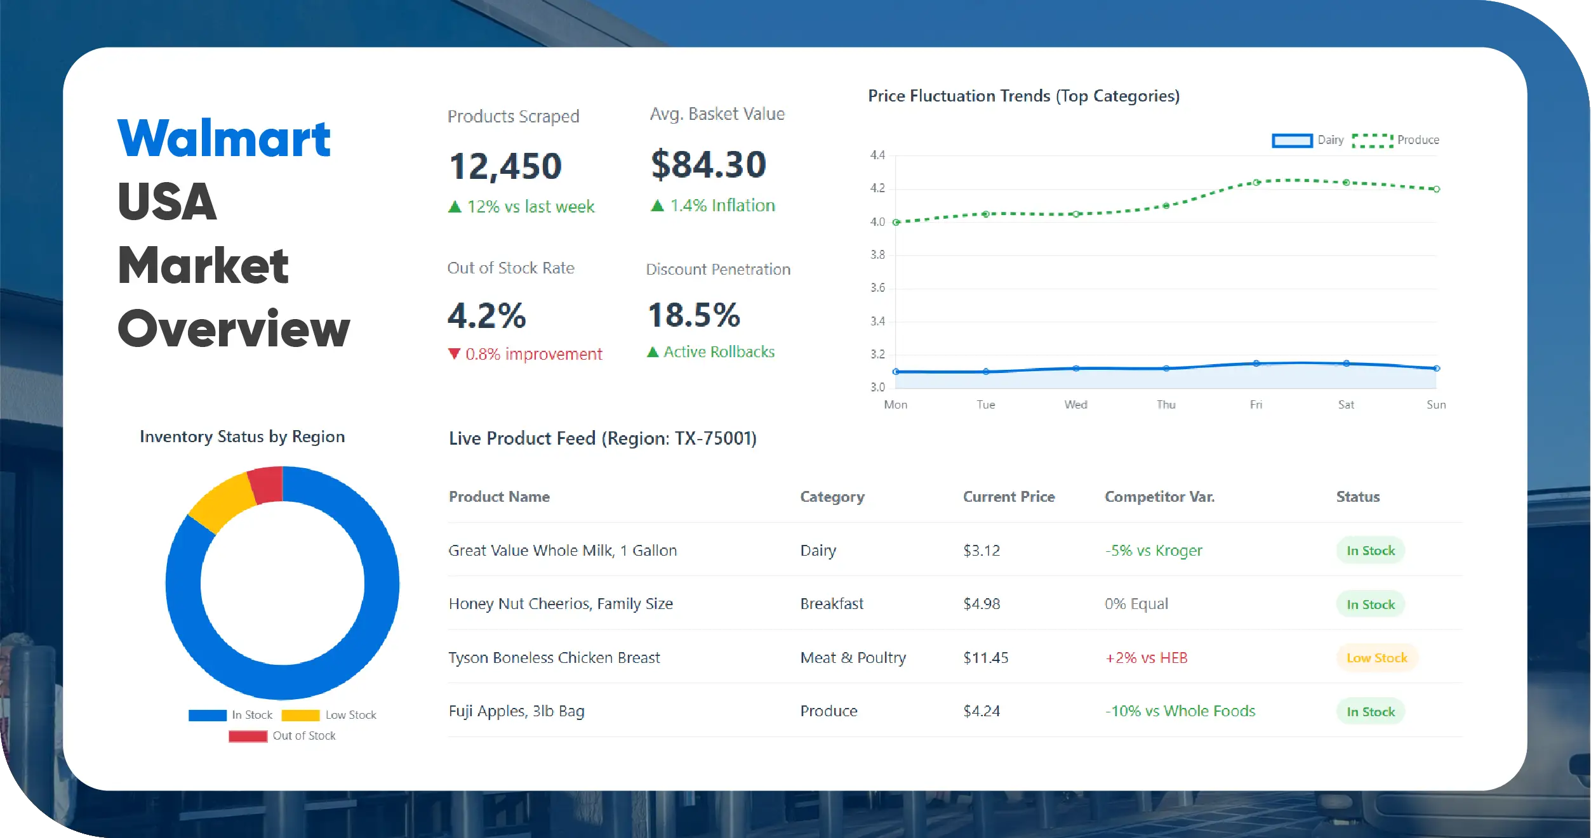The image size is (1591, 838).
Task: Sort by Current Price column header
Action: pyautogui.click(x=1008, y=497)
